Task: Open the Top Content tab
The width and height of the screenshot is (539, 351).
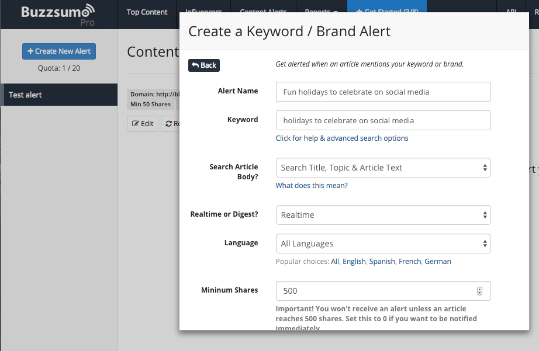Action: tap(147, 12)
